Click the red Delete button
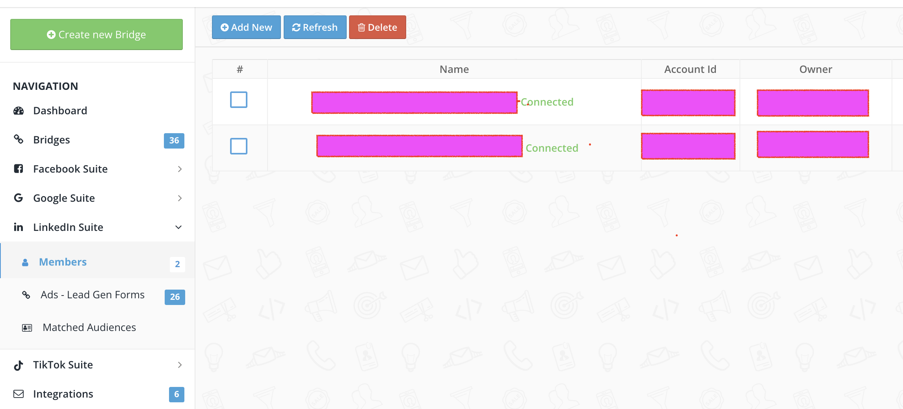 tap(377, 27)
